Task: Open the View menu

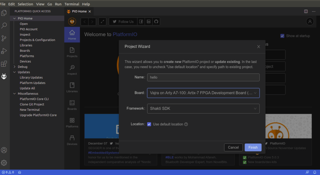Action: (x=40, y=4)
